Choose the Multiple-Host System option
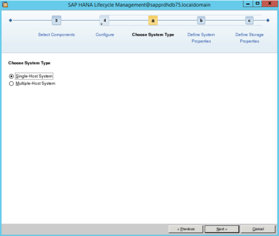The image size is (279, 236). (x=11, y=83)
